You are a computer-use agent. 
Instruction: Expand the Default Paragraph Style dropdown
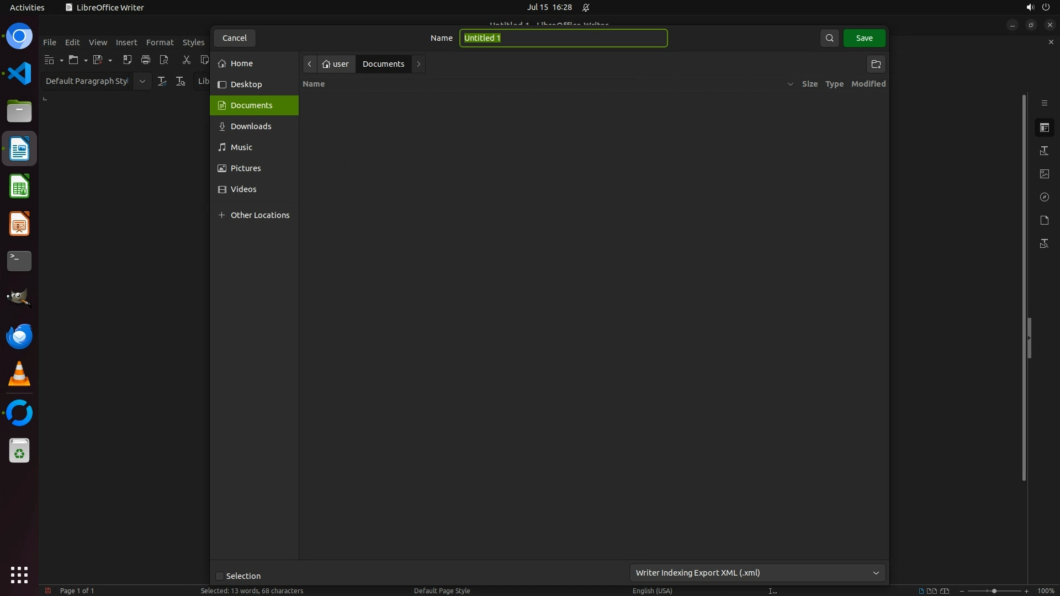click(142, 81)
